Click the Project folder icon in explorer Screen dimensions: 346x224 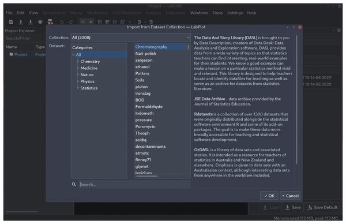(x=12, y=54)
